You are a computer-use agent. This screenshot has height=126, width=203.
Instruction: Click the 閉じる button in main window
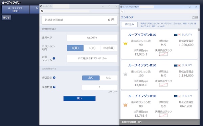point(6,18)
